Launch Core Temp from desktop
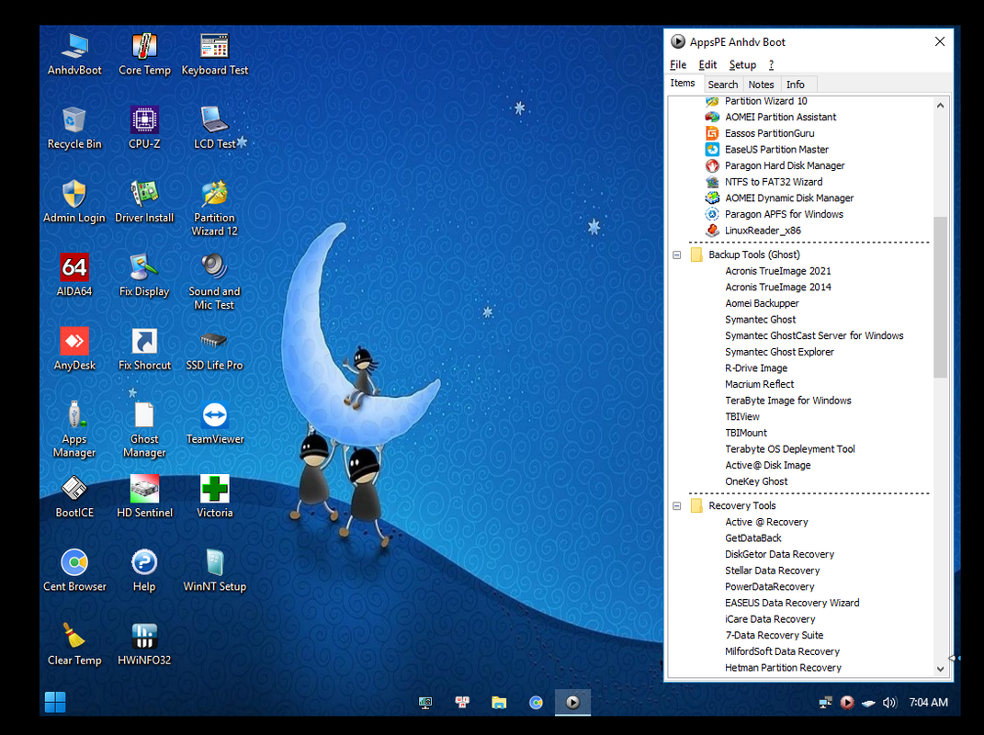Screen dimensions: 984x735 click(x=144, y=54)
